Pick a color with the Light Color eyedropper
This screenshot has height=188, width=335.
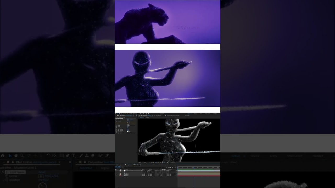click(x=130, y=132)
